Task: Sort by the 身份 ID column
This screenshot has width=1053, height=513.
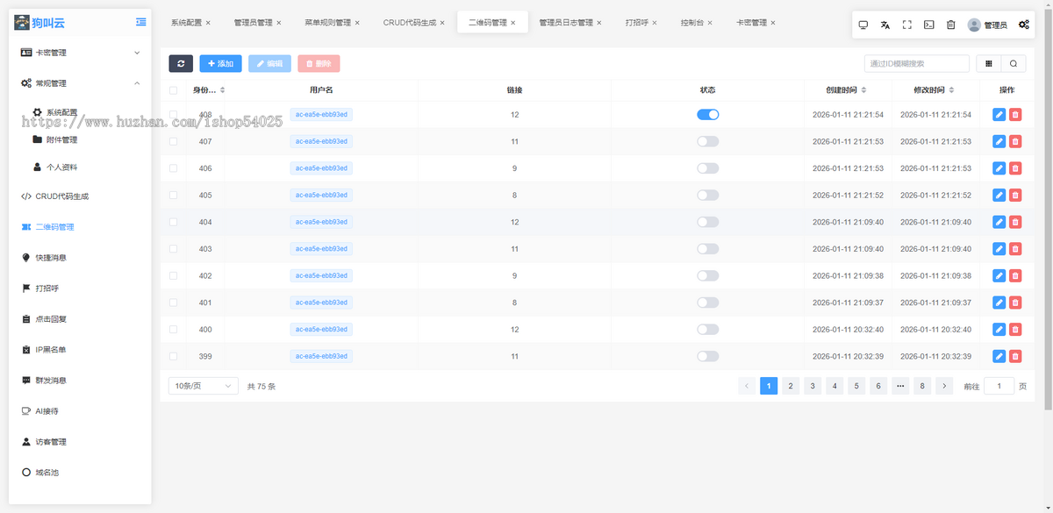Action: pos(222,90)
